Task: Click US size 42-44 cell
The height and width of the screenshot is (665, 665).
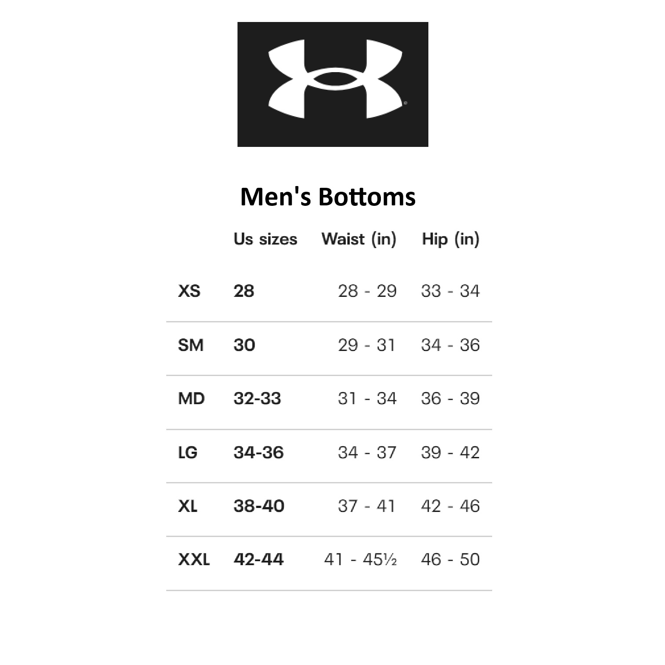Action: click(x=259, y=560)
